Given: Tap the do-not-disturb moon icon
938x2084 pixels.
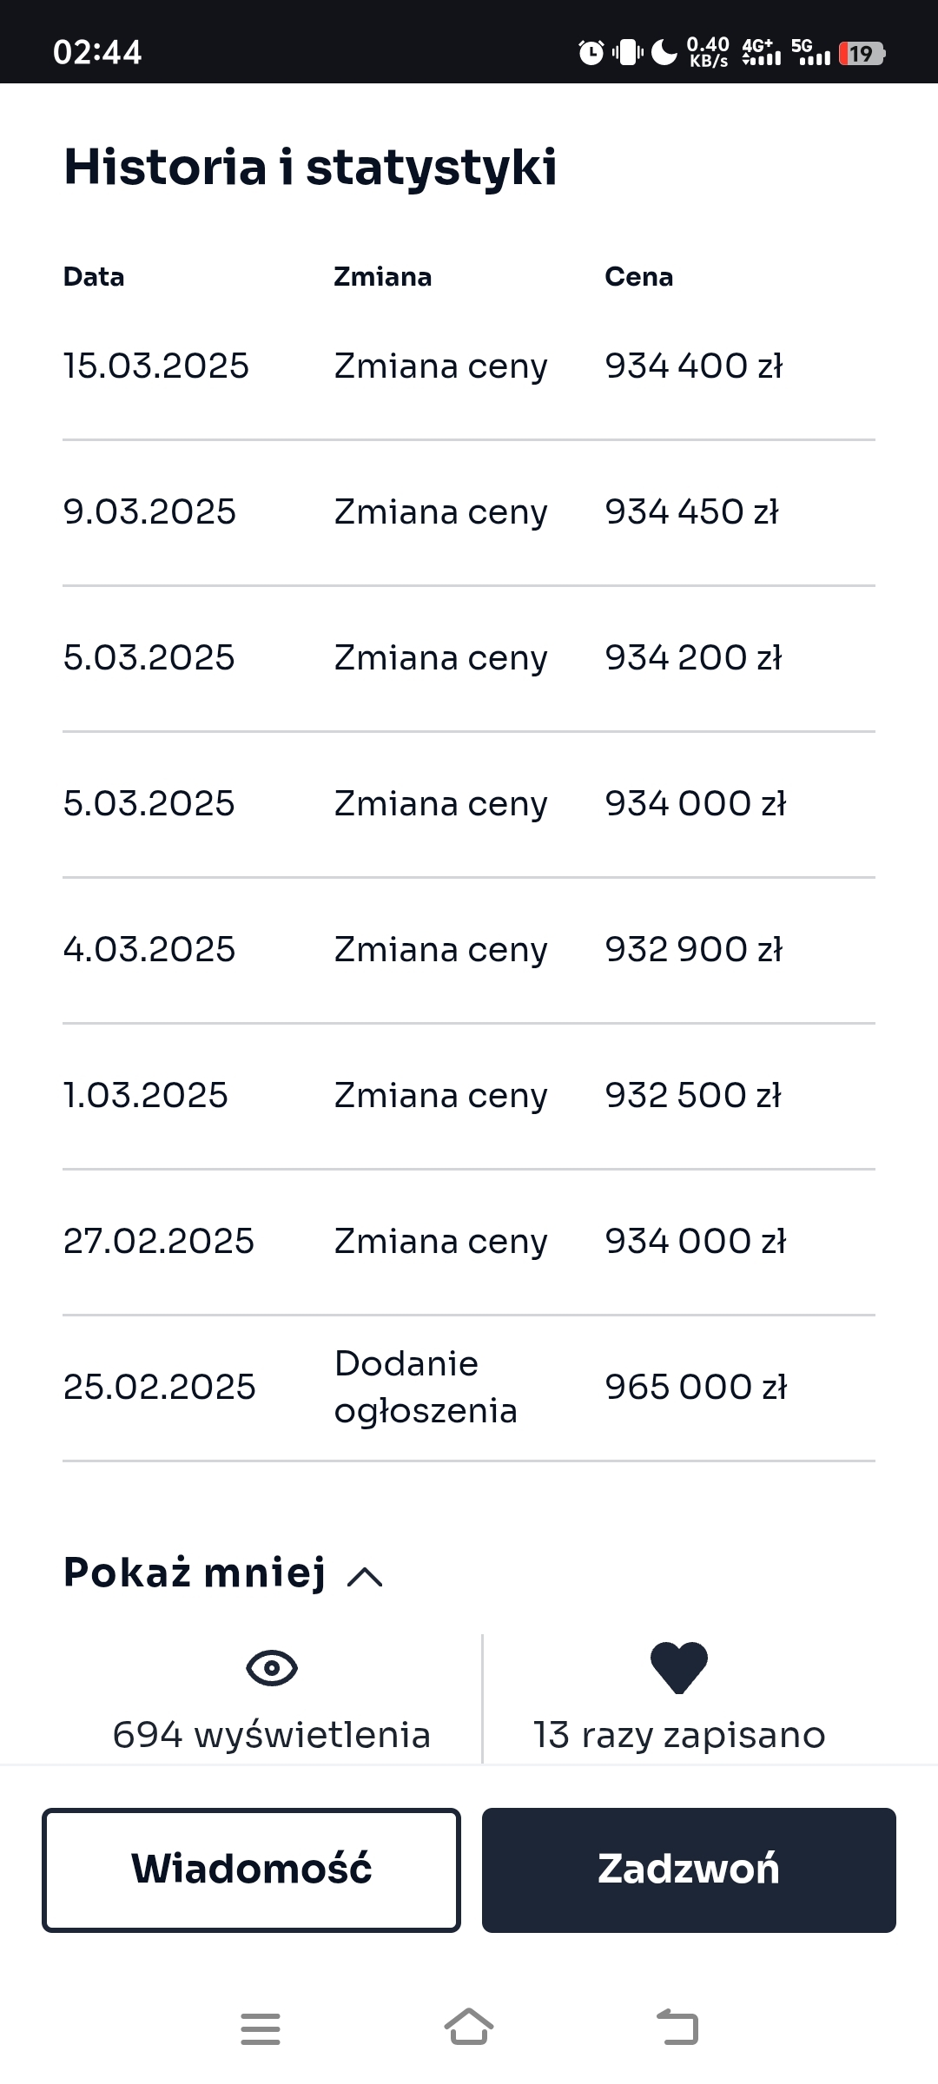Looking at the screenshot, I should click(664, 53).
